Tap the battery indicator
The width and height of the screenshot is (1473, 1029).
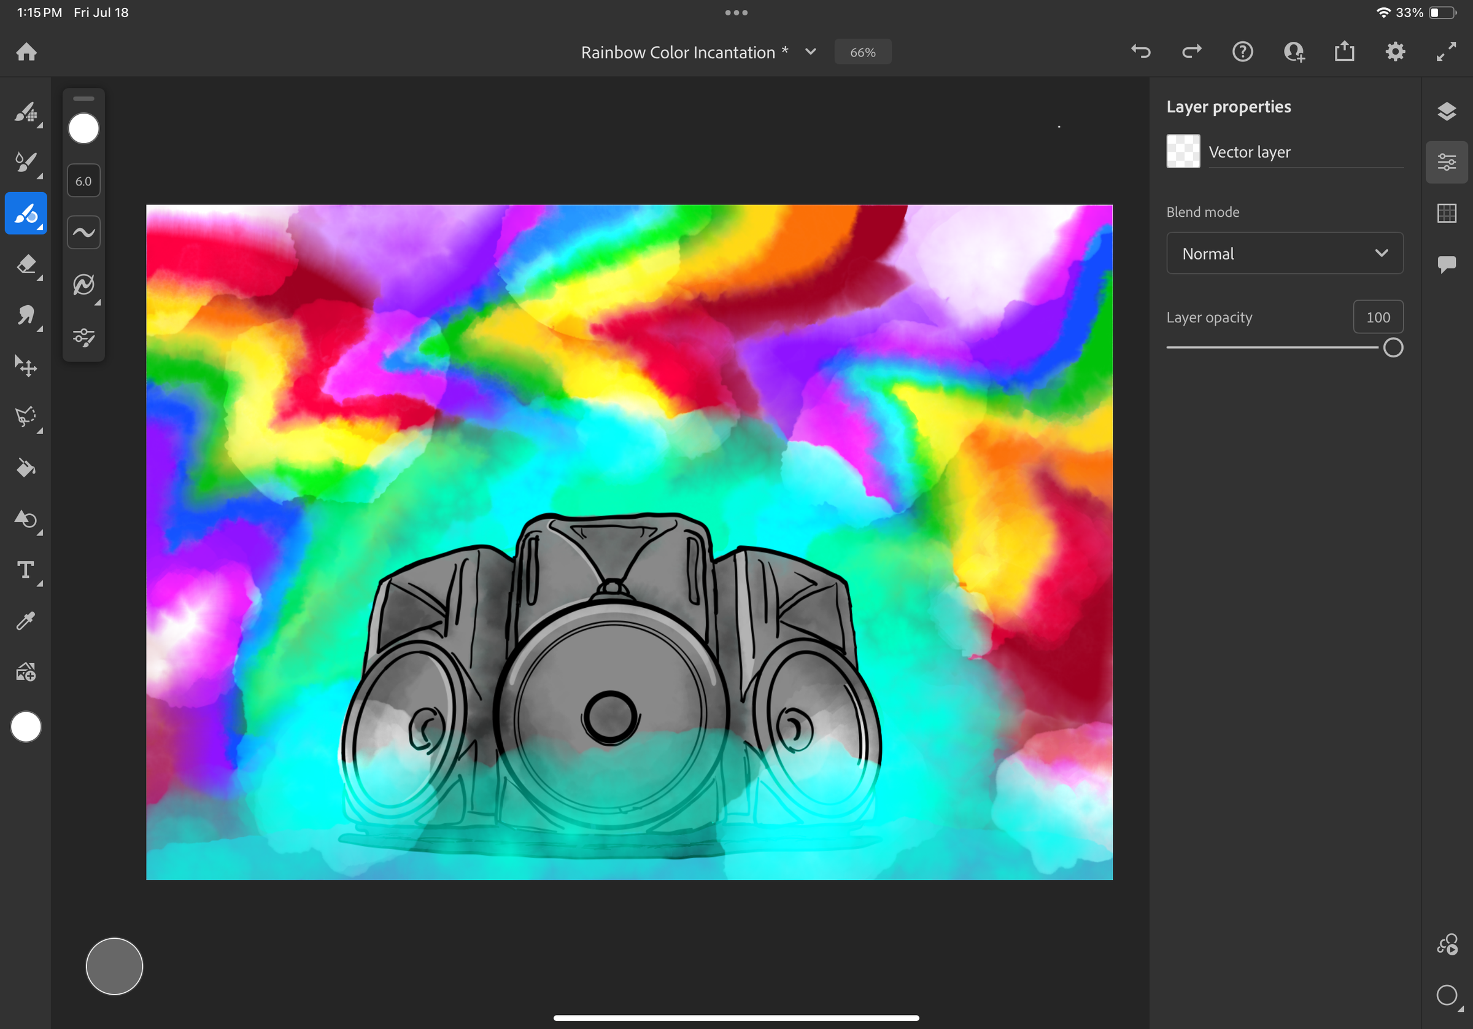(x=1442, y=13)
